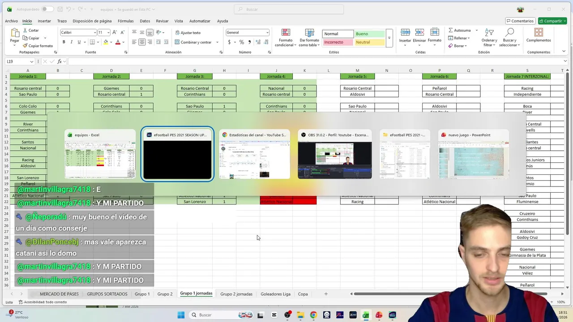Click the text orientation icon
This screenshot has width=573, height=322.
pos(159,32)
